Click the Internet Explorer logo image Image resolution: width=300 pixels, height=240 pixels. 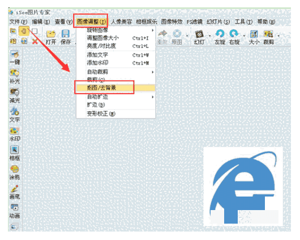(x=243, y=187)
